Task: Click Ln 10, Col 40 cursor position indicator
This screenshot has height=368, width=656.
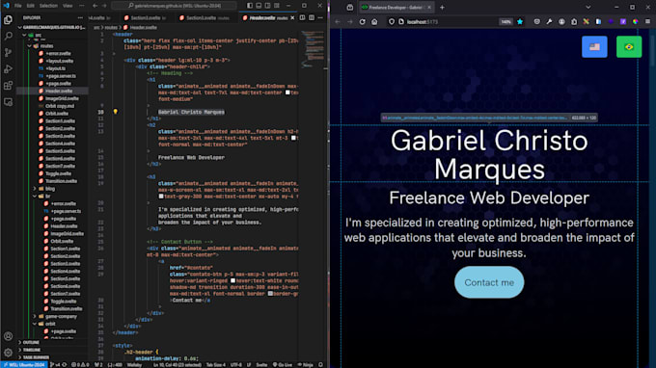Action: [x=178, y=365]
